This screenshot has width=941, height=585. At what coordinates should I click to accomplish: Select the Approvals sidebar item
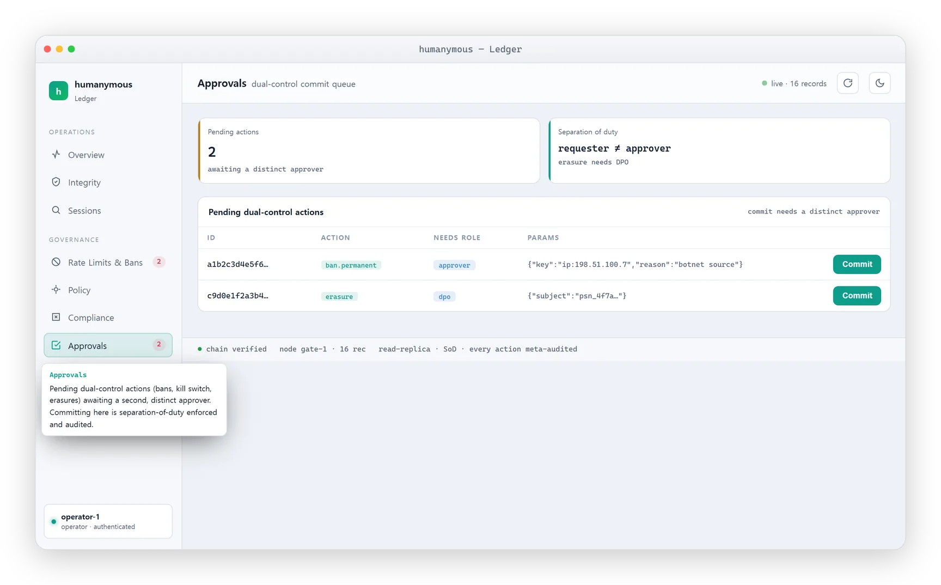[108, 345]
